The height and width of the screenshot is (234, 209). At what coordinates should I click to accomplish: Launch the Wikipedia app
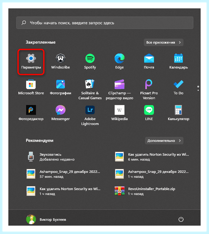coord(119,113)
